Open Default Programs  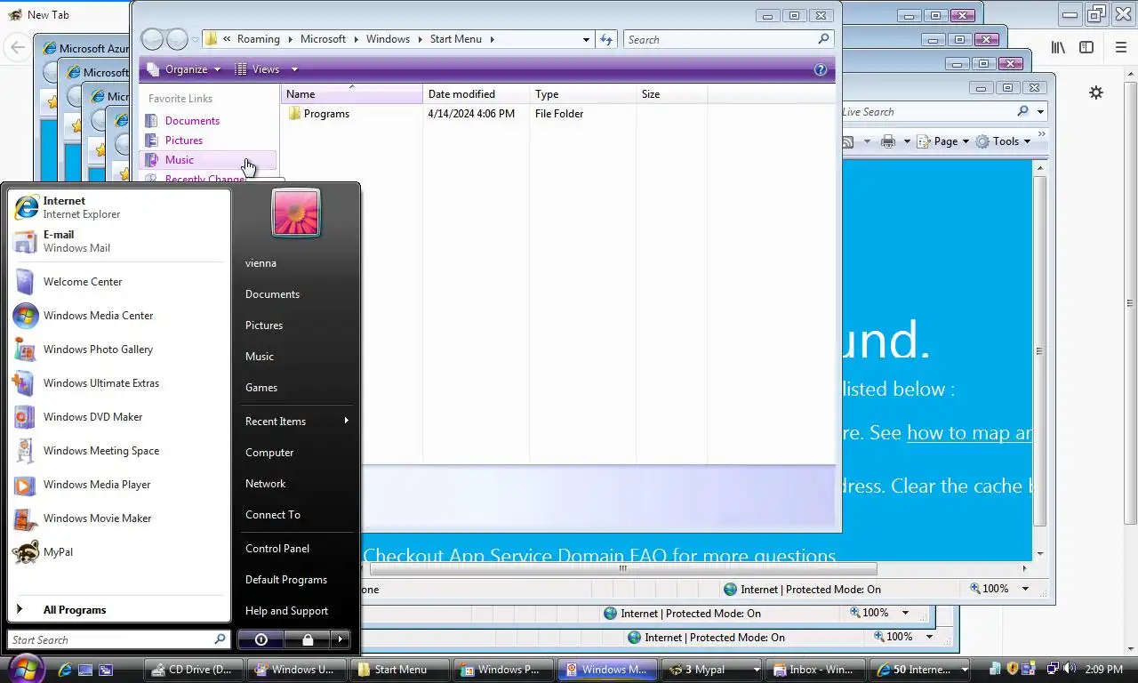point(297,580)
